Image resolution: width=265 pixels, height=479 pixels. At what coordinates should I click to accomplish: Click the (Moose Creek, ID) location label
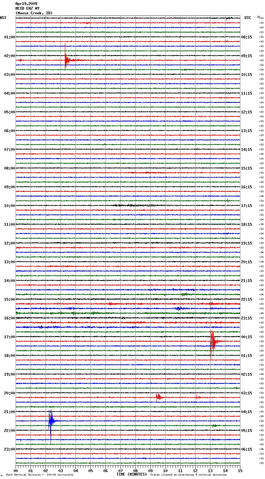tap(34, 13)
